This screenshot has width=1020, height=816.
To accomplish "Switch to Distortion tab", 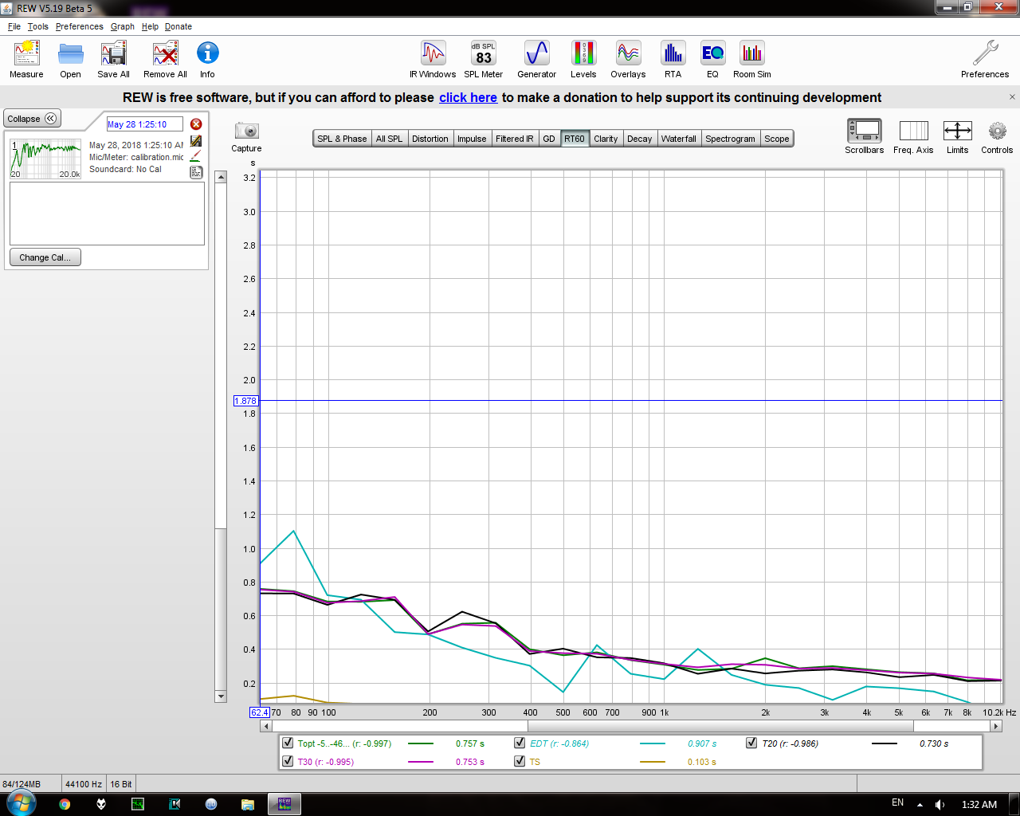I will click(x=430, y=139).
